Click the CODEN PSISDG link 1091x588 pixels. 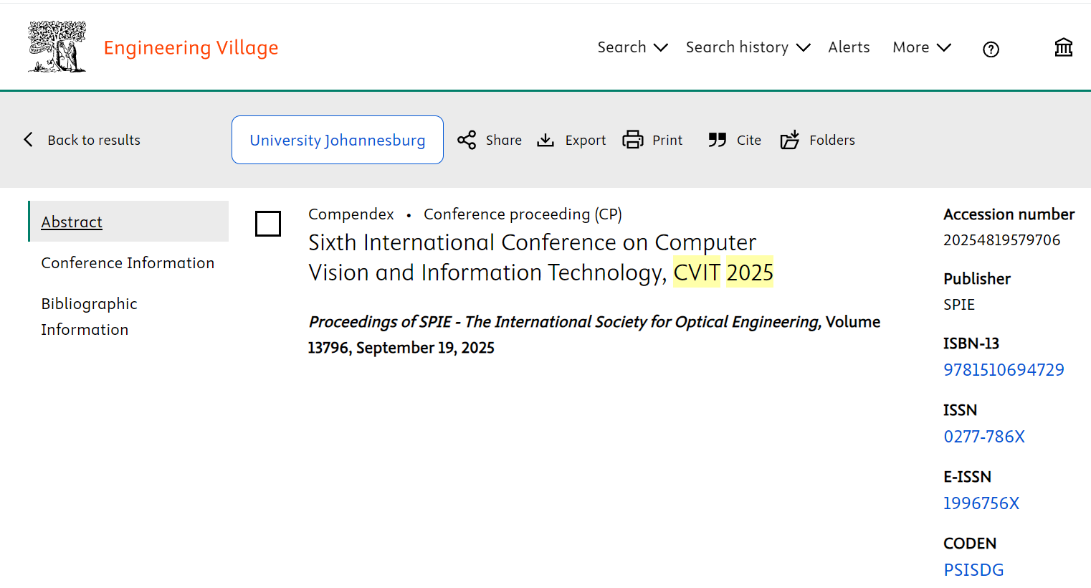click(x=973, y=570)
